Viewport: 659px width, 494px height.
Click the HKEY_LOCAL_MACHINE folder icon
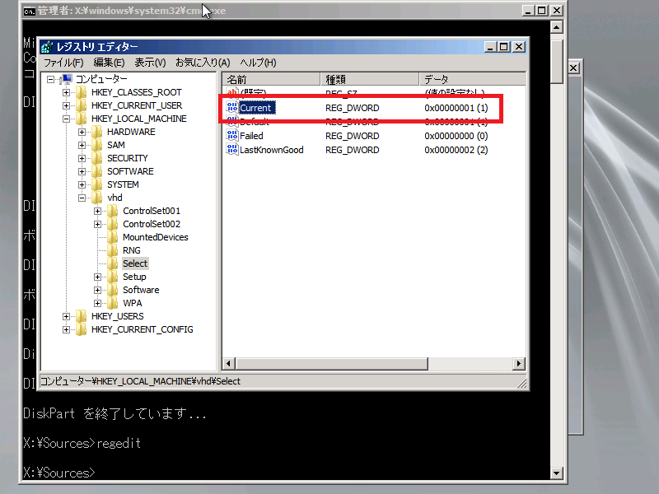[x=81, y=119]
